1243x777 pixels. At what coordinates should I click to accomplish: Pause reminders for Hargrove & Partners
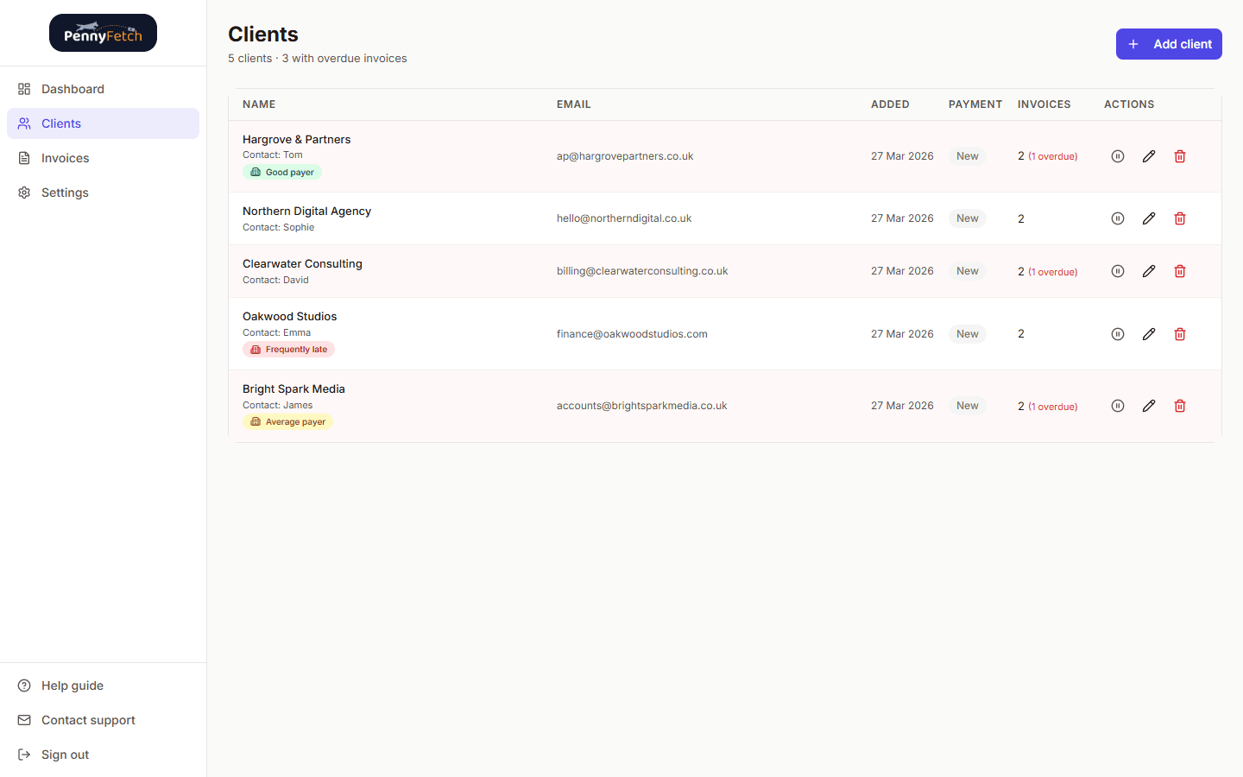(x=1118, y=156)
